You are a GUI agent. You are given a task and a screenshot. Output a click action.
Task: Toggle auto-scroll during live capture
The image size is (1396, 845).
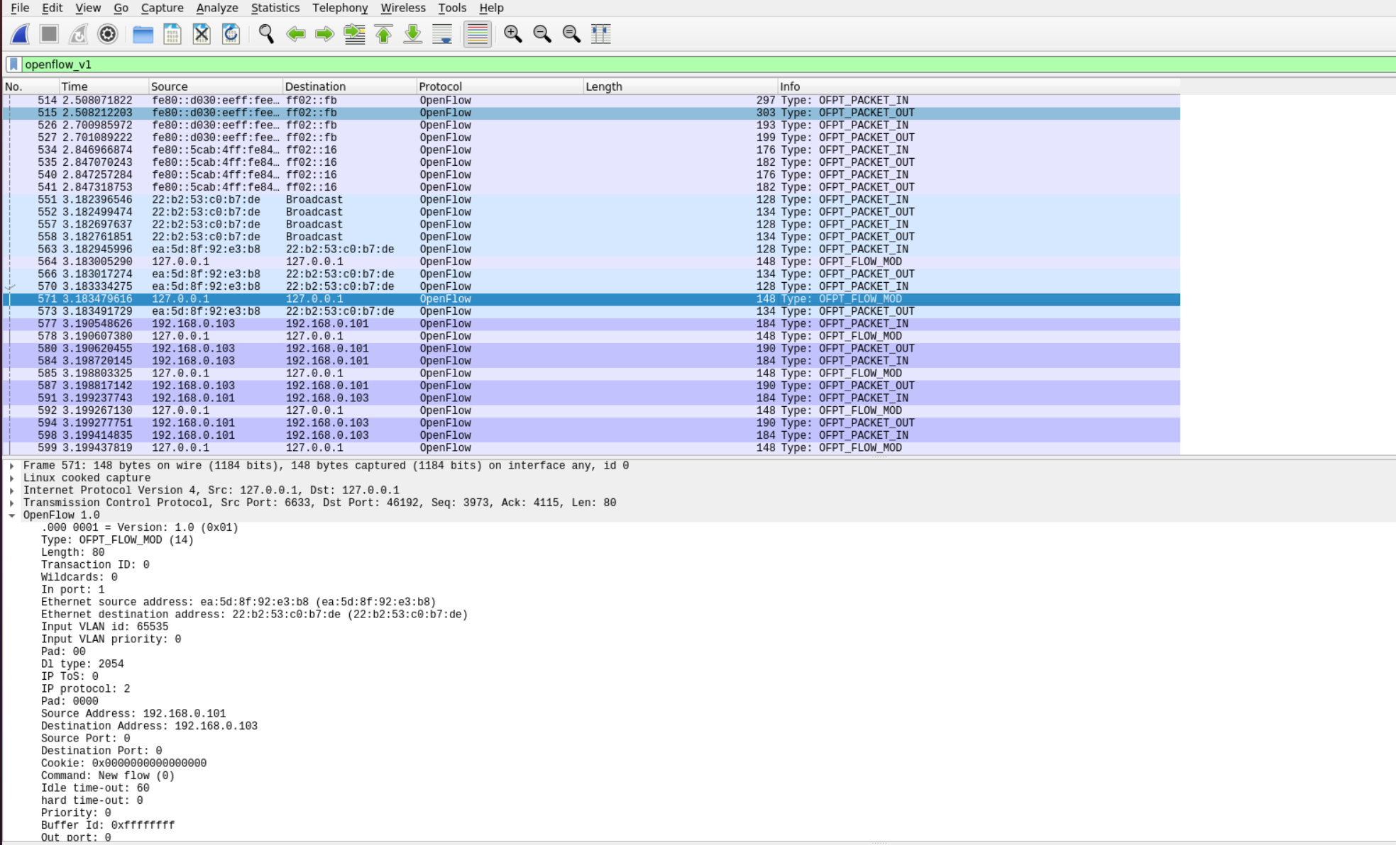pos(442,34)
